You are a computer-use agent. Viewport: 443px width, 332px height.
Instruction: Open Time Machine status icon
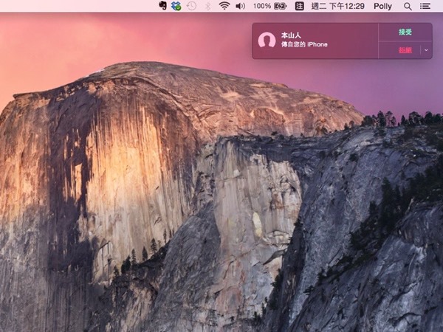[x=191, y=6]
